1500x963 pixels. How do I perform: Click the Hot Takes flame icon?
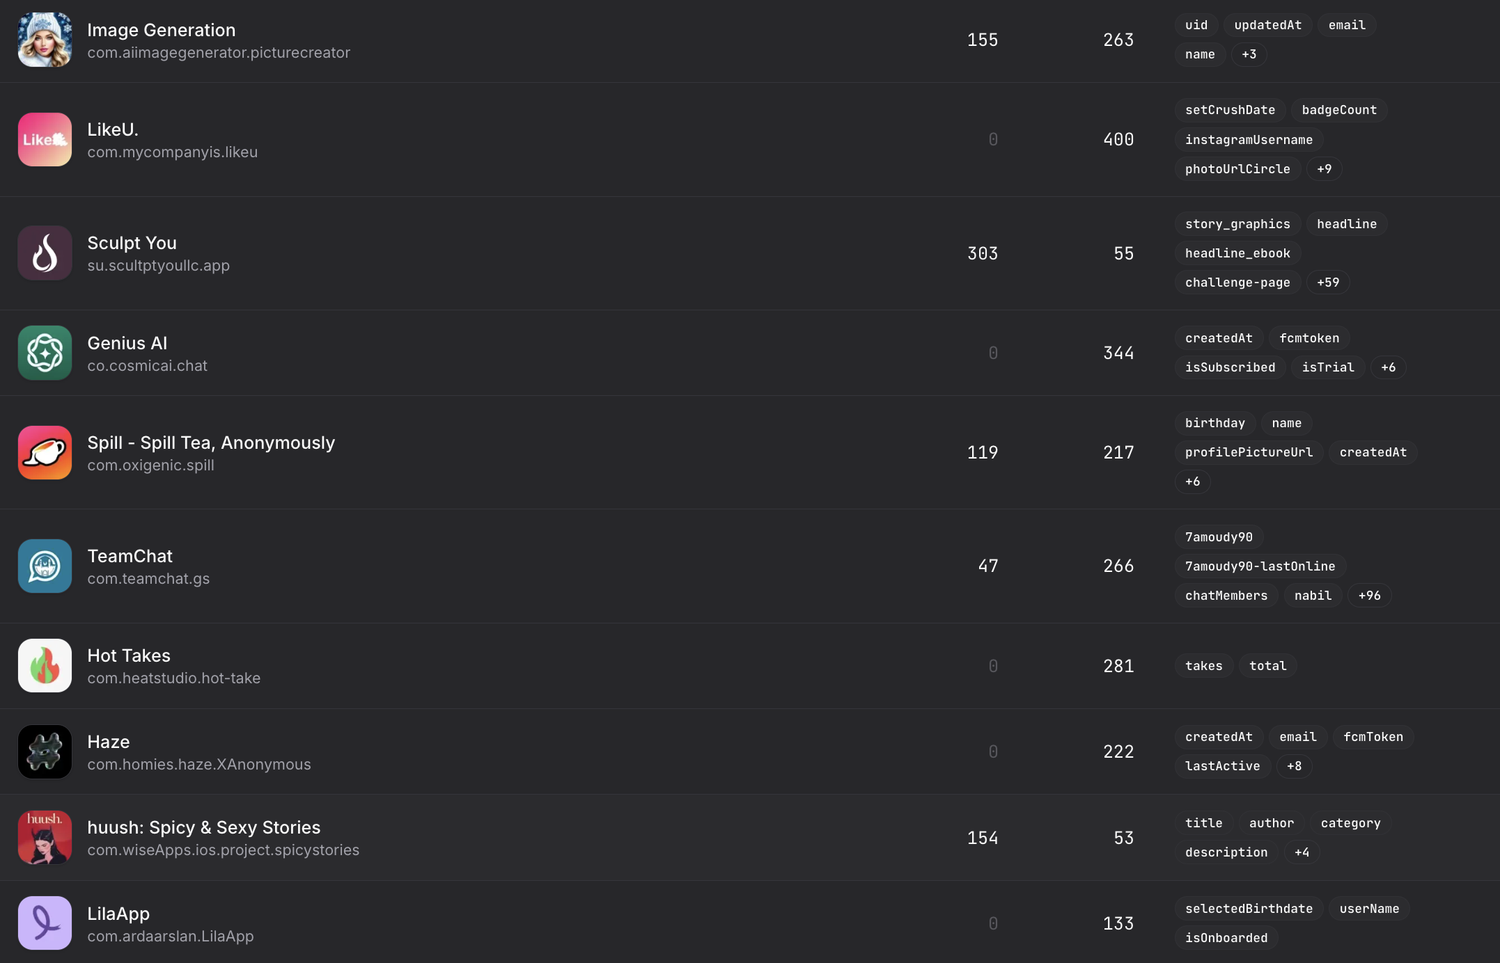tap(45, 665)
